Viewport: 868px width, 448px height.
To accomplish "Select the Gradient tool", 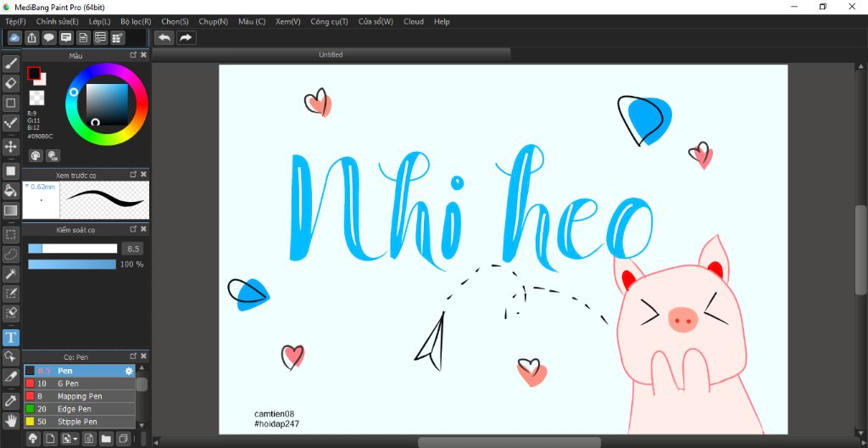I will click(x=10, y=210).
